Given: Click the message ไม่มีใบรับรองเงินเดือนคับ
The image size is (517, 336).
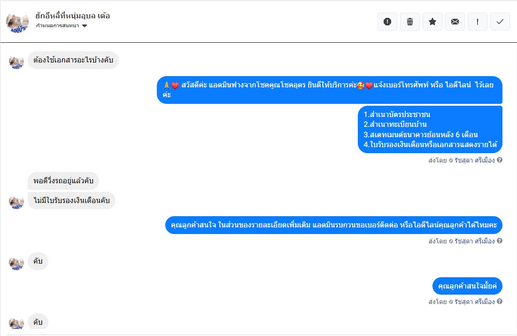Looking at the screenshot, I should pyautogui.click(x=71, y=200).
